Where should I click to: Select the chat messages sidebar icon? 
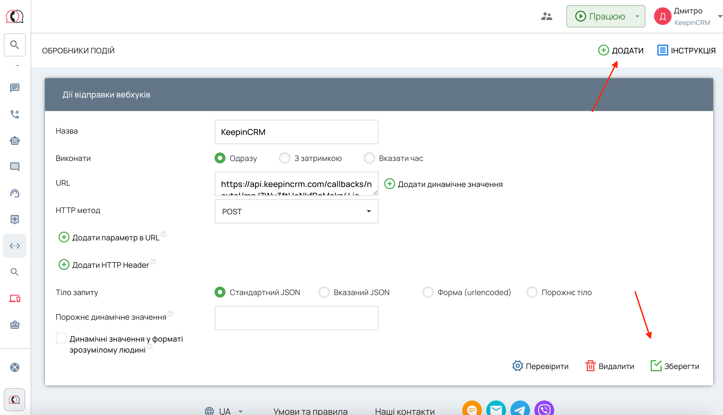click(x=15, y=88)
